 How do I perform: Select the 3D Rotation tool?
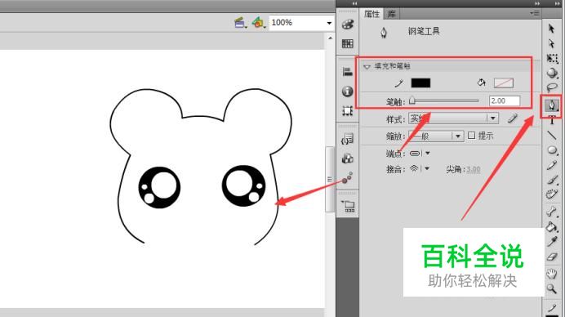point(552,73)
